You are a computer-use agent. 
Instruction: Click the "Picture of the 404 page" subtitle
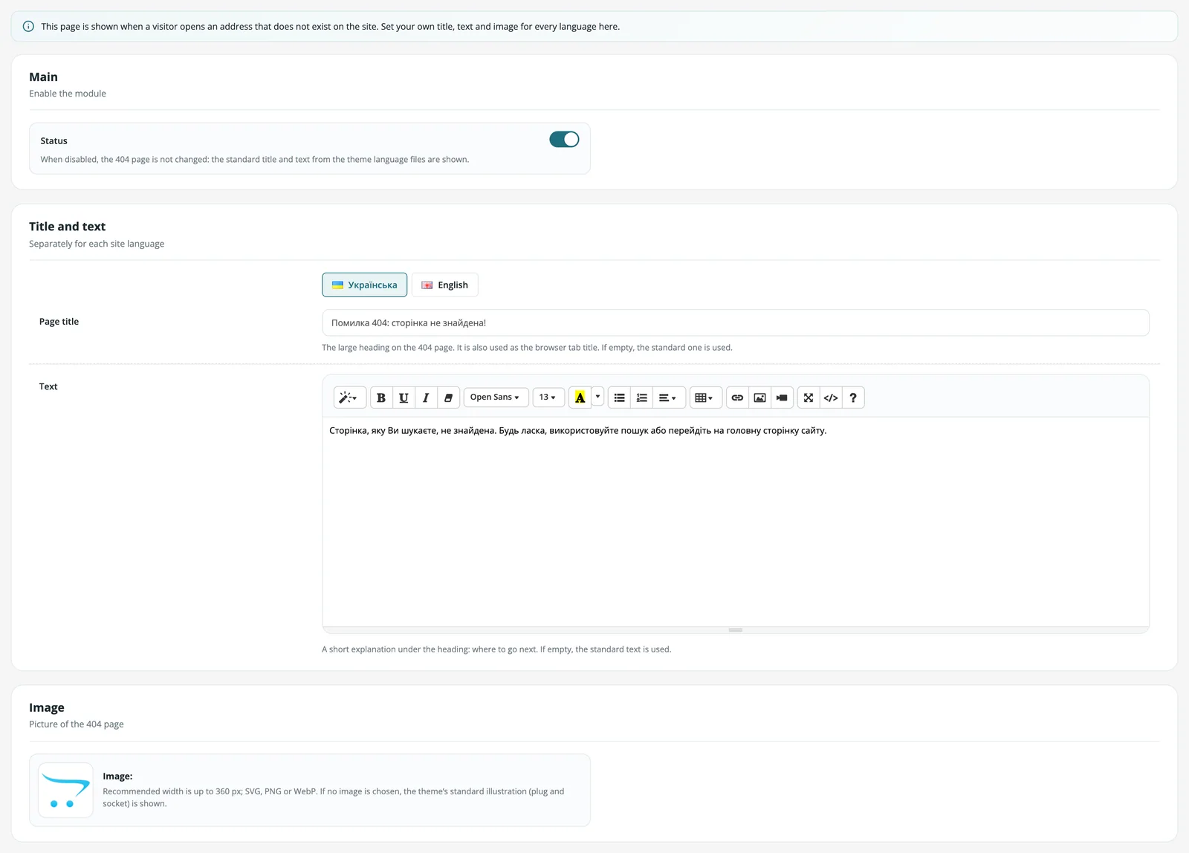77,724
